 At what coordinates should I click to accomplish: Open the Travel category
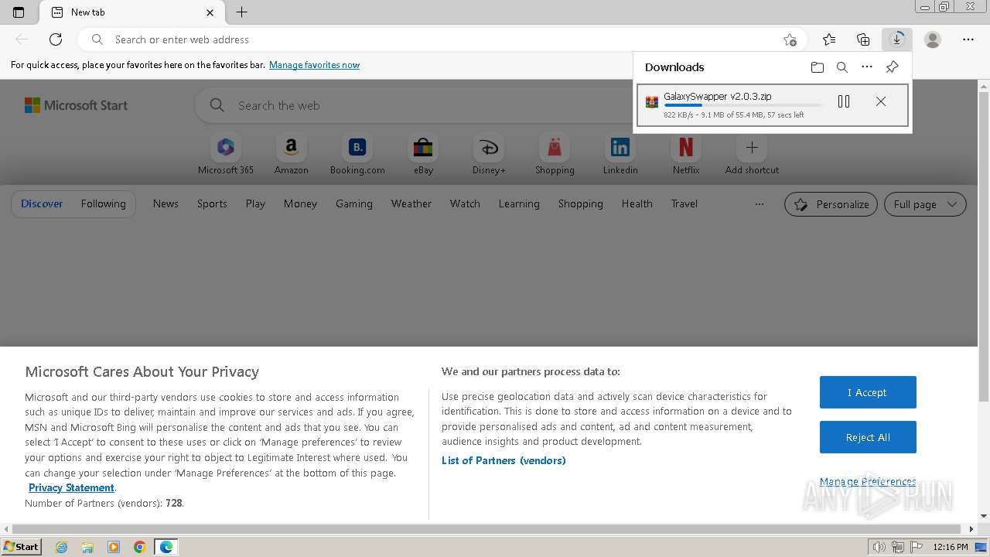click(684, 203)
